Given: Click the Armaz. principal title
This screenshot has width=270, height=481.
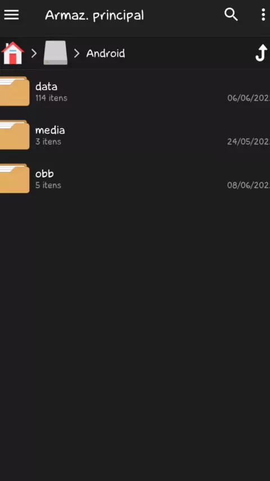Looking at the screenshot, I should [x=94, y=15].
